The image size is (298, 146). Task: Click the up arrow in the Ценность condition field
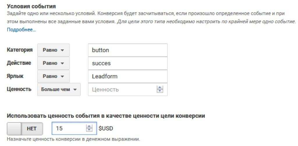pyautogui.click(x=159, y=88)
